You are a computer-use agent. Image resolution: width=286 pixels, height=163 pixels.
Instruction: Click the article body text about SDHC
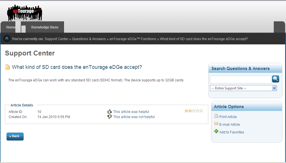point(96,80)
